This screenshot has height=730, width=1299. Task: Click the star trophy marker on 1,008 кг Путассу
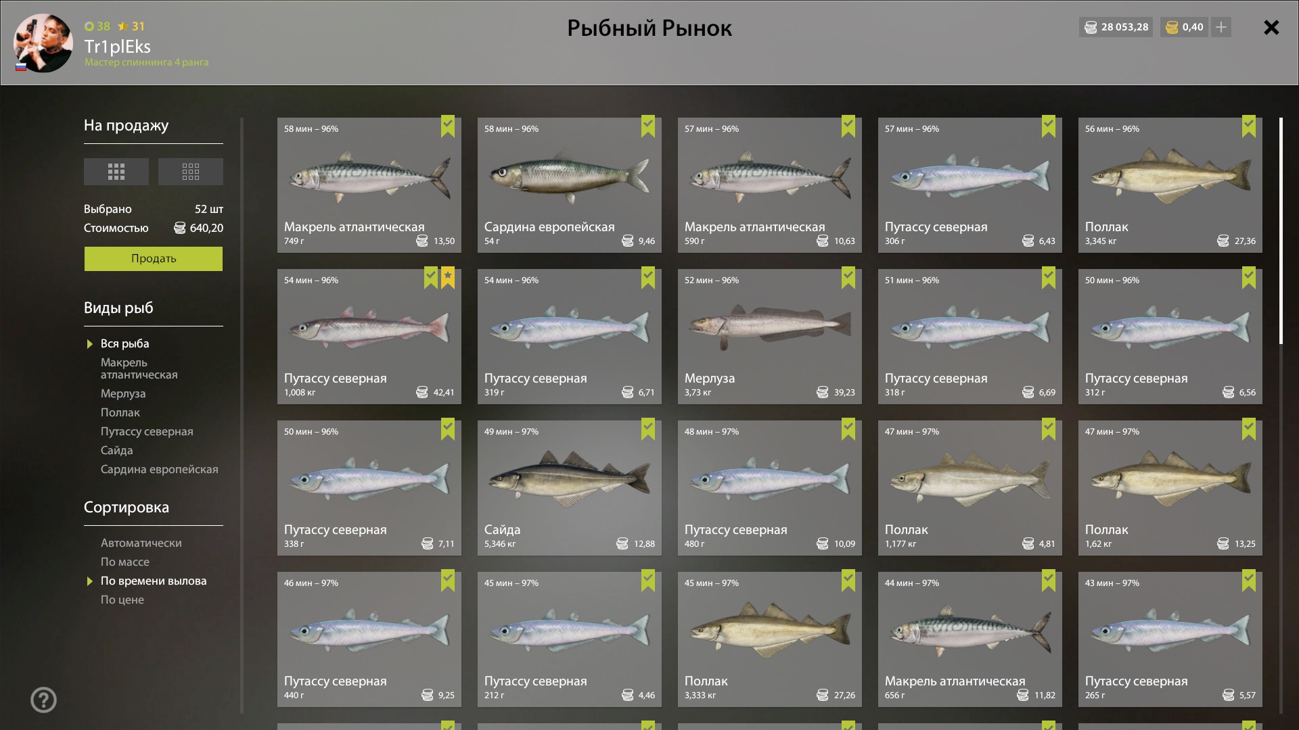[x=448, y=278]
